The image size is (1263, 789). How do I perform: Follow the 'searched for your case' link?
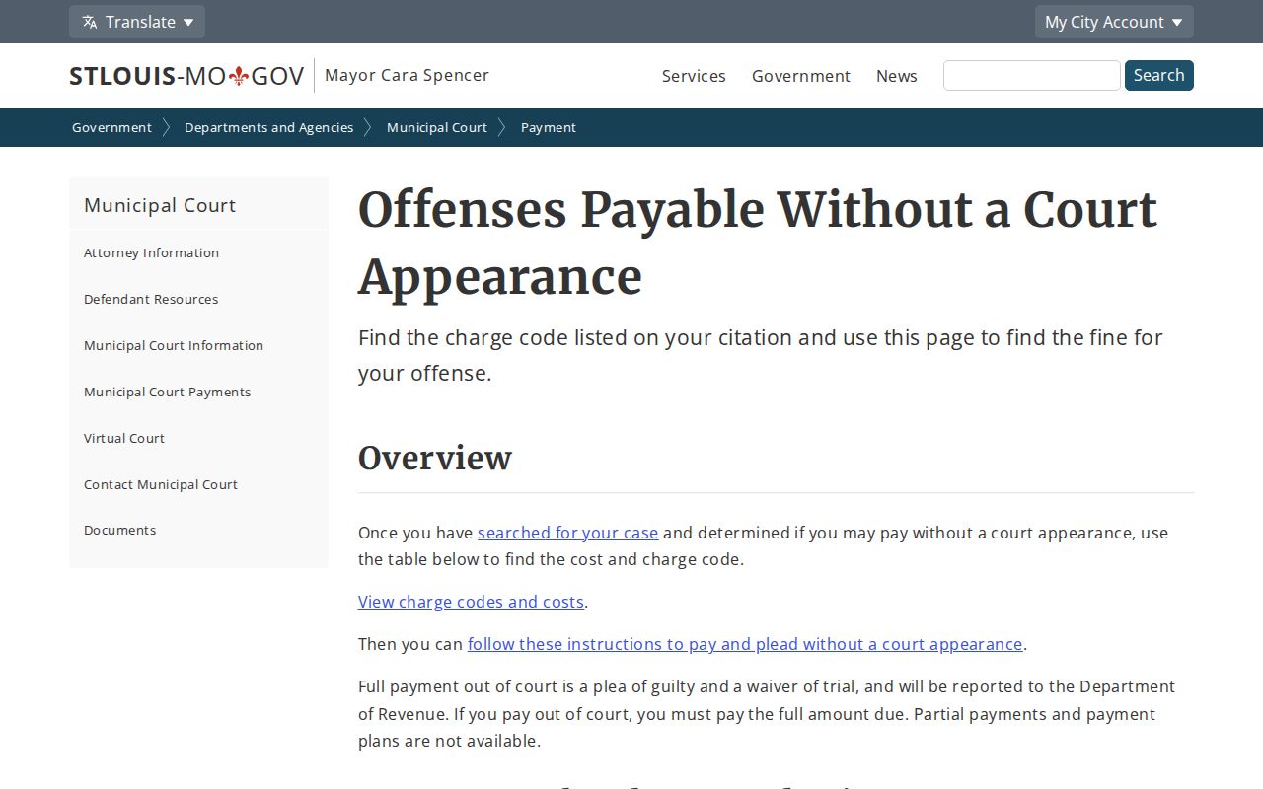(x=567, y=533)
